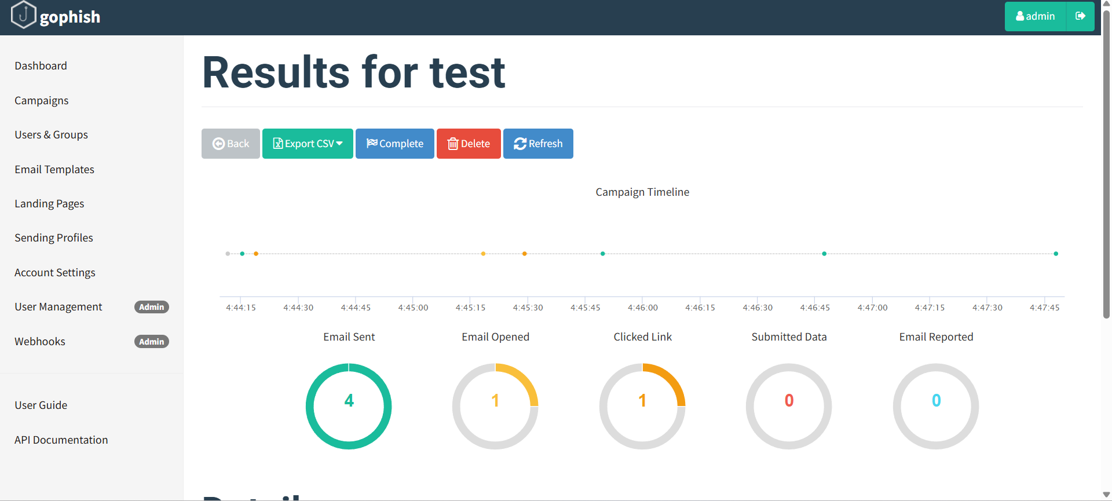Screen dimensions: 1112x501
Task: Click the last green timeline point
Action: (1056, 254)
